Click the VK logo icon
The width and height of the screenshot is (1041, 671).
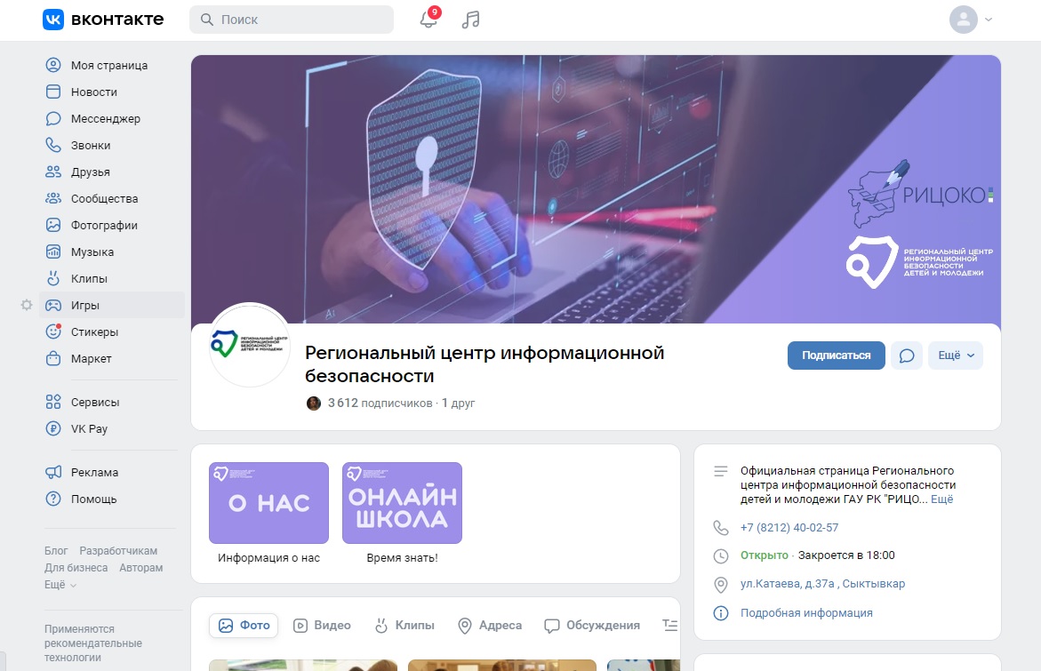(53, 20)
